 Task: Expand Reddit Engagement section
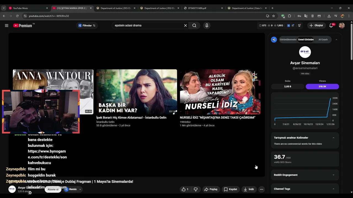(333, 175)
